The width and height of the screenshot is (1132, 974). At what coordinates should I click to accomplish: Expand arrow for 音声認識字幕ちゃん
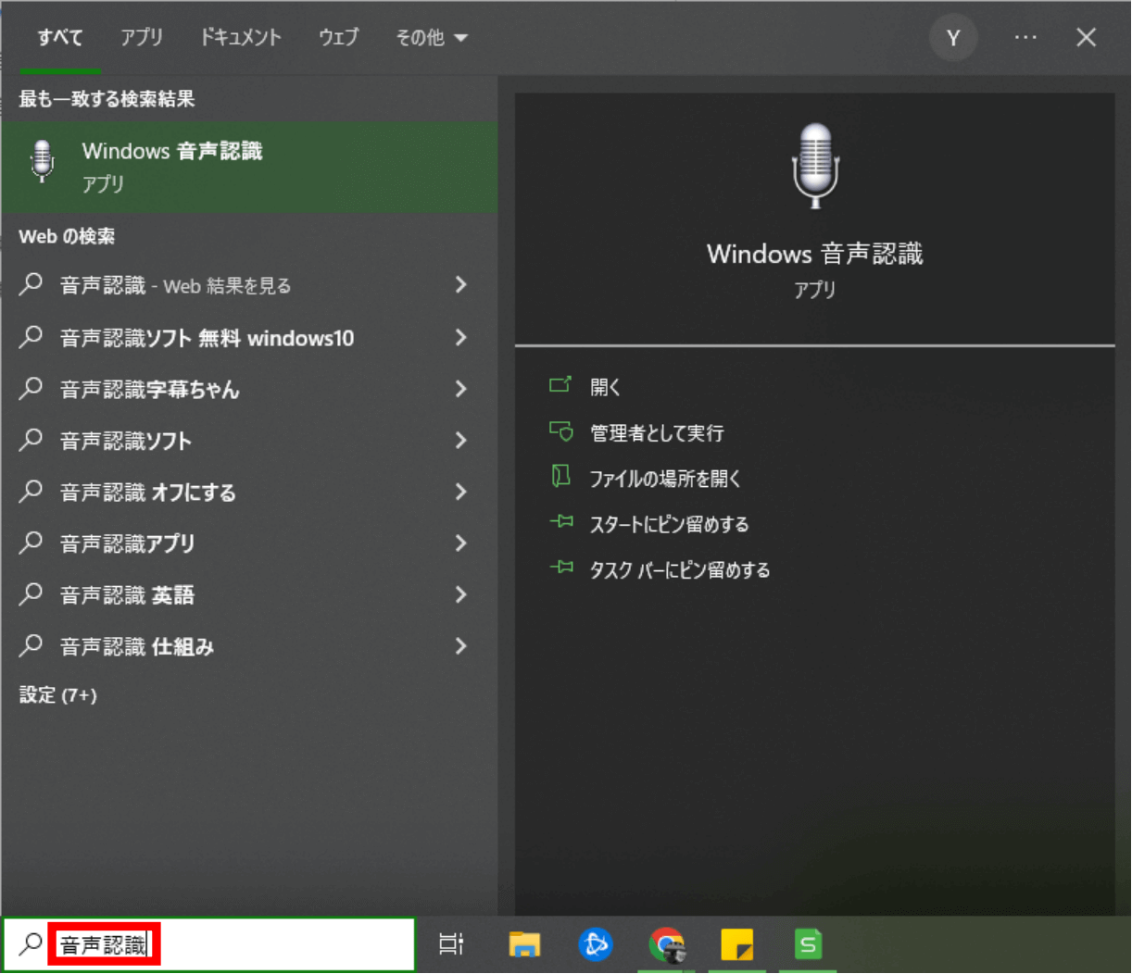tap(460, 389)
